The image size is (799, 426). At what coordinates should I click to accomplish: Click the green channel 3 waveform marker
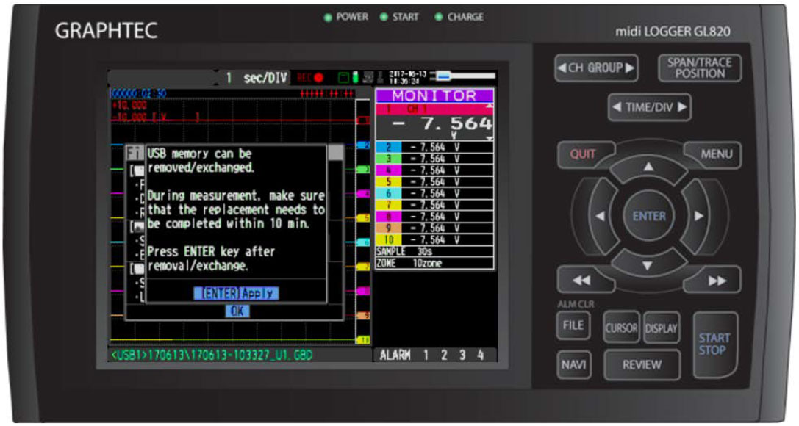click(x=363, y=170)
